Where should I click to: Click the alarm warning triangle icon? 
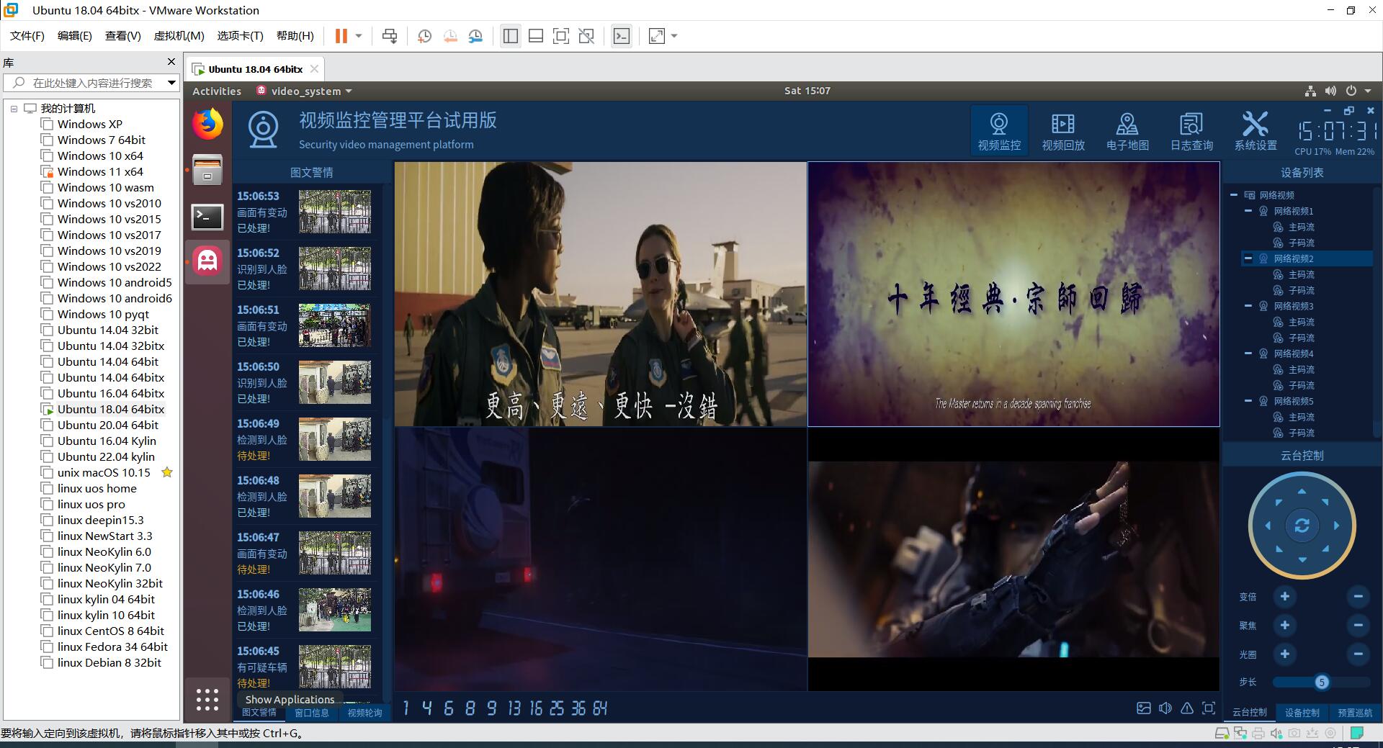click(1187, 708)
